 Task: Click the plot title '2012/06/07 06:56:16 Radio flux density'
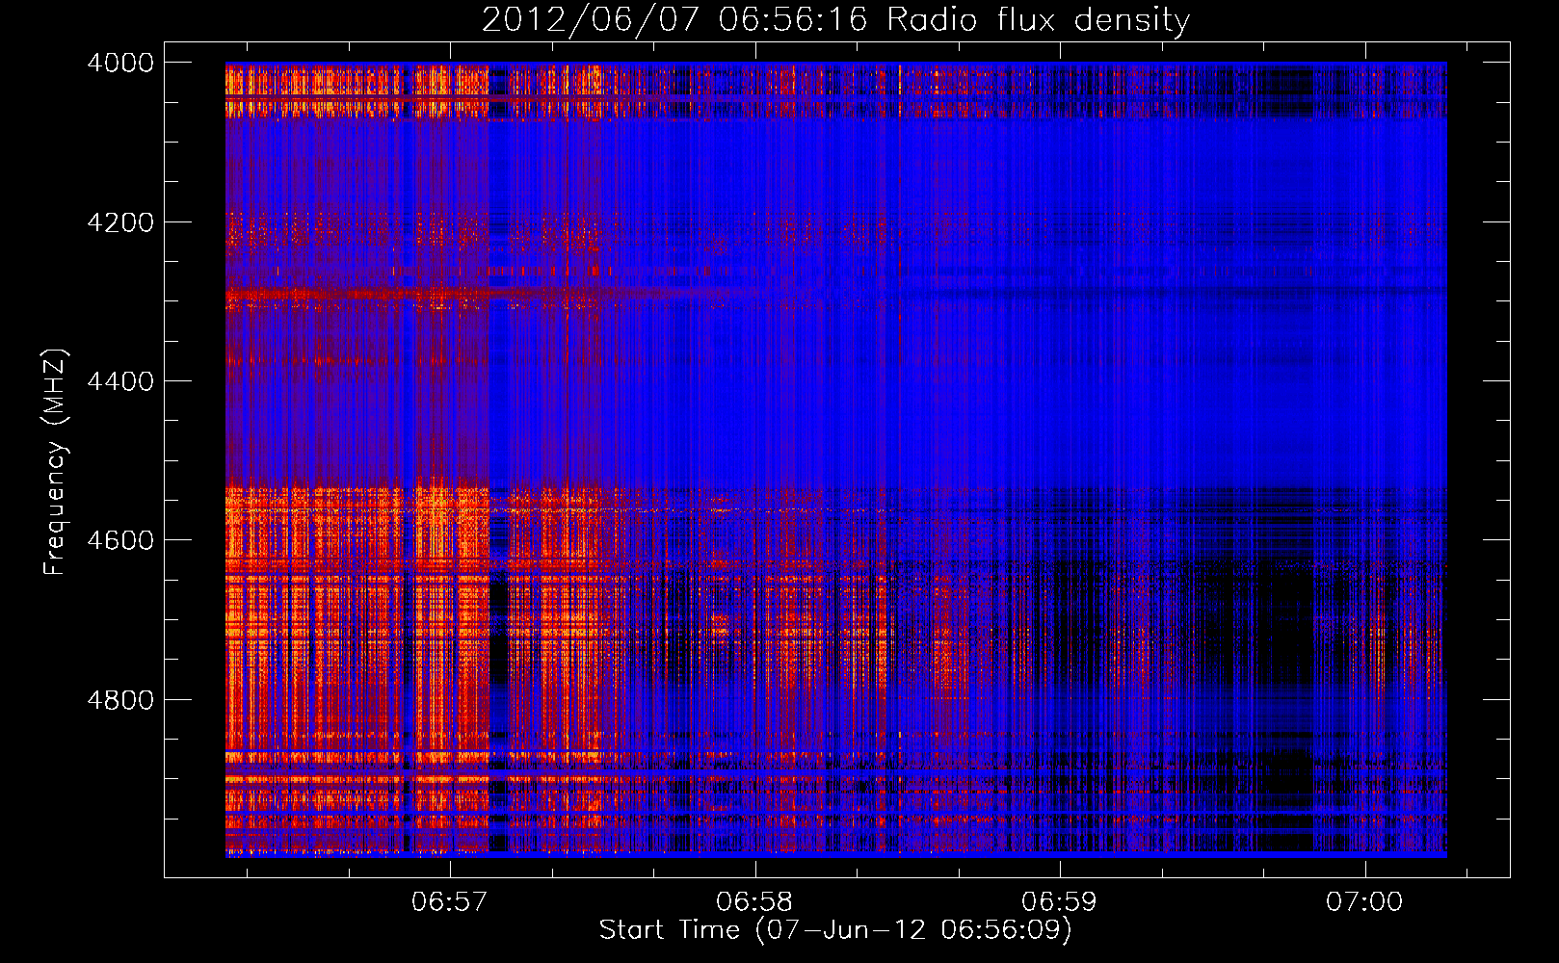click(x=835, y=20)
